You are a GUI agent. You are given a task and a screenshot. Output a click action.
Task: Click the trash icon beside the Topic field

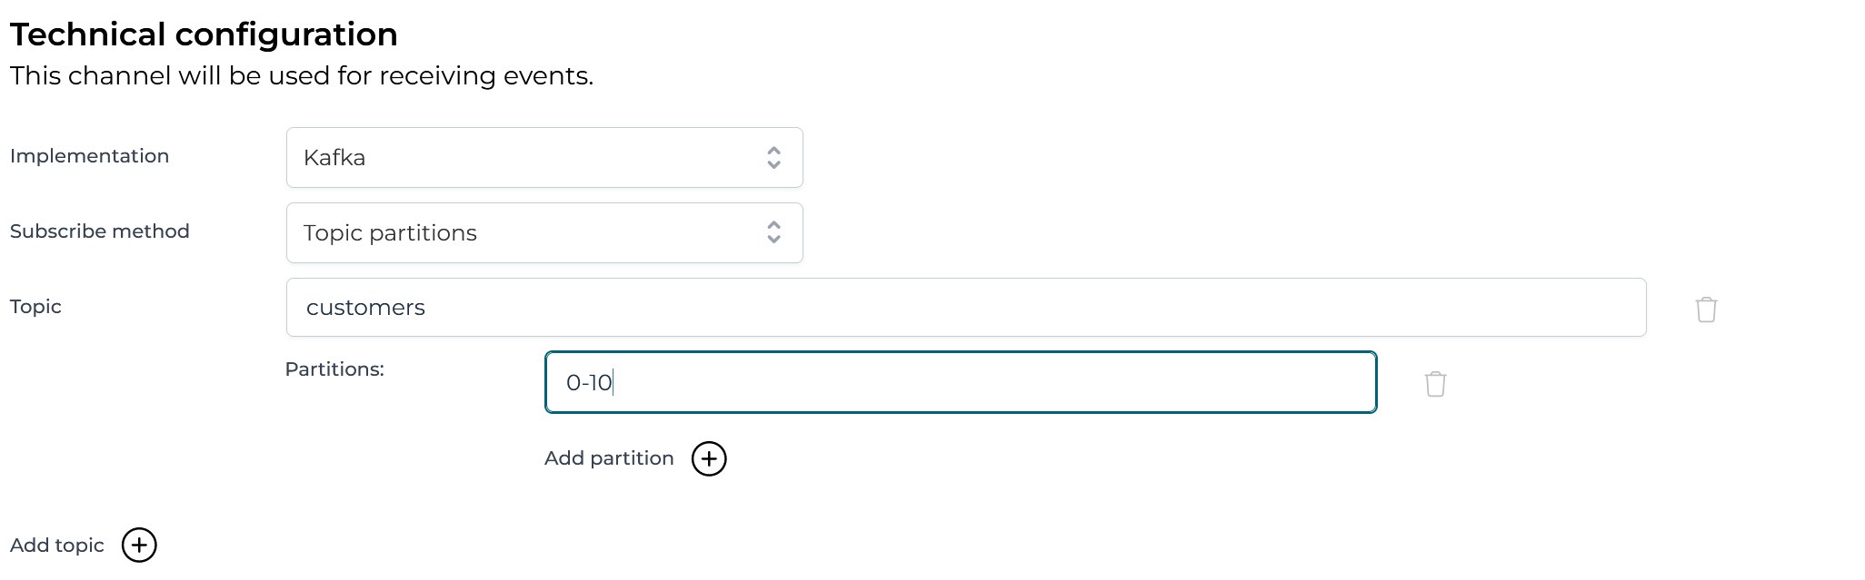(1706, 310)
